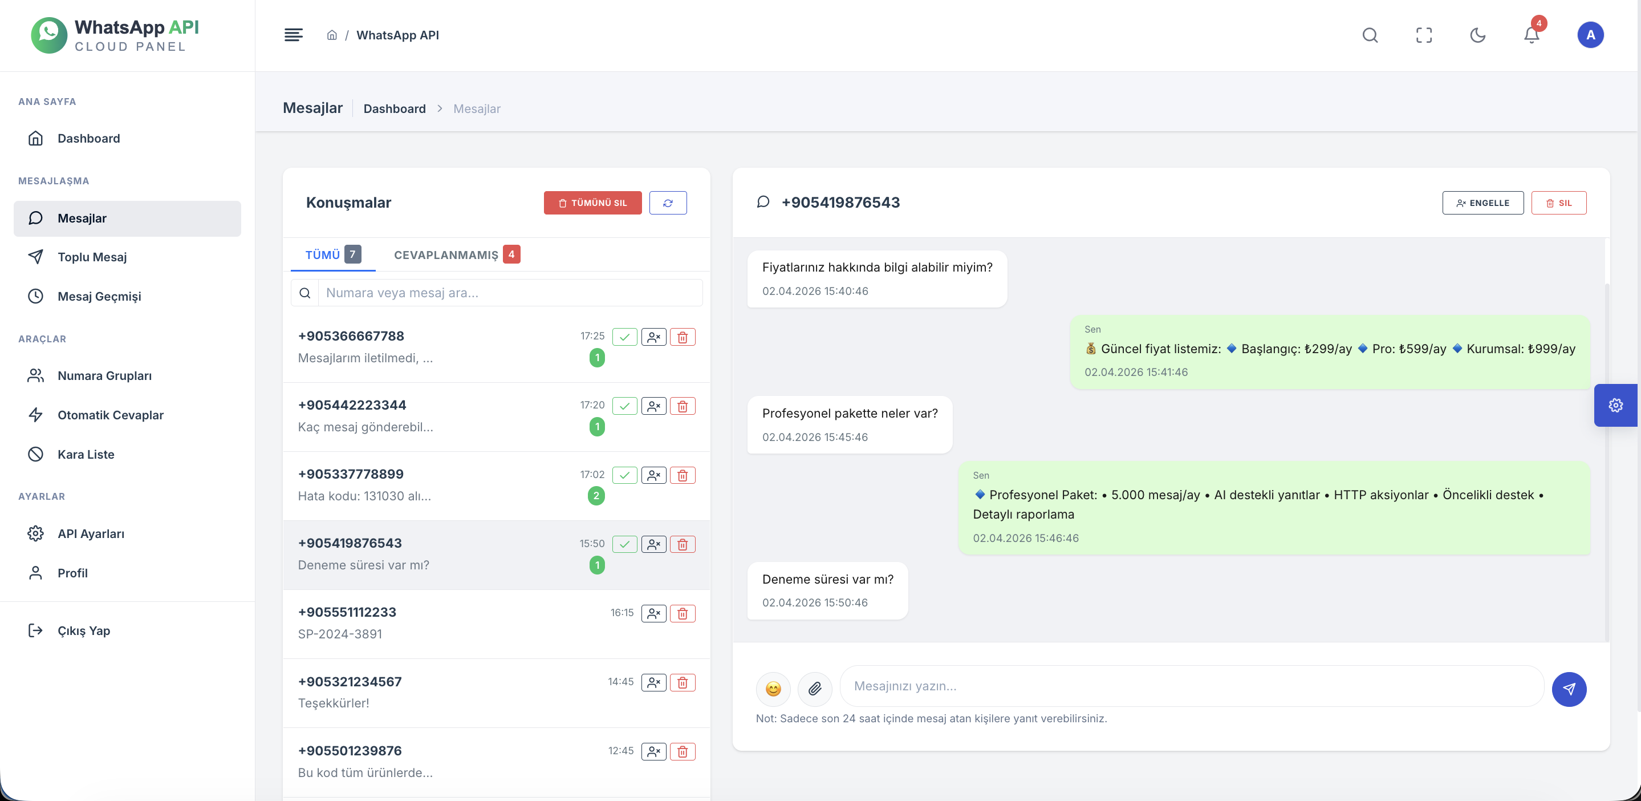Viewport: 1641px width, 801px height.
Task: Click the SIL button in chat header
Action: coord(1558,203)
